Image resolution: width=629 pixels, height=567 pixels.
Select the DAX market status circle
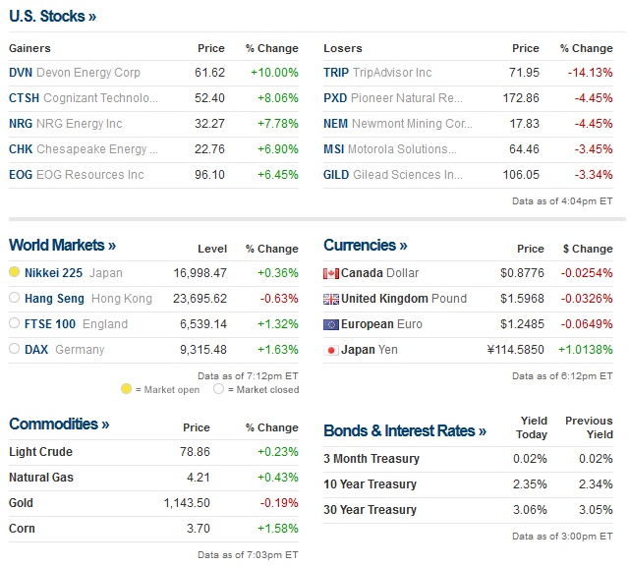click(x=14, y=349)
